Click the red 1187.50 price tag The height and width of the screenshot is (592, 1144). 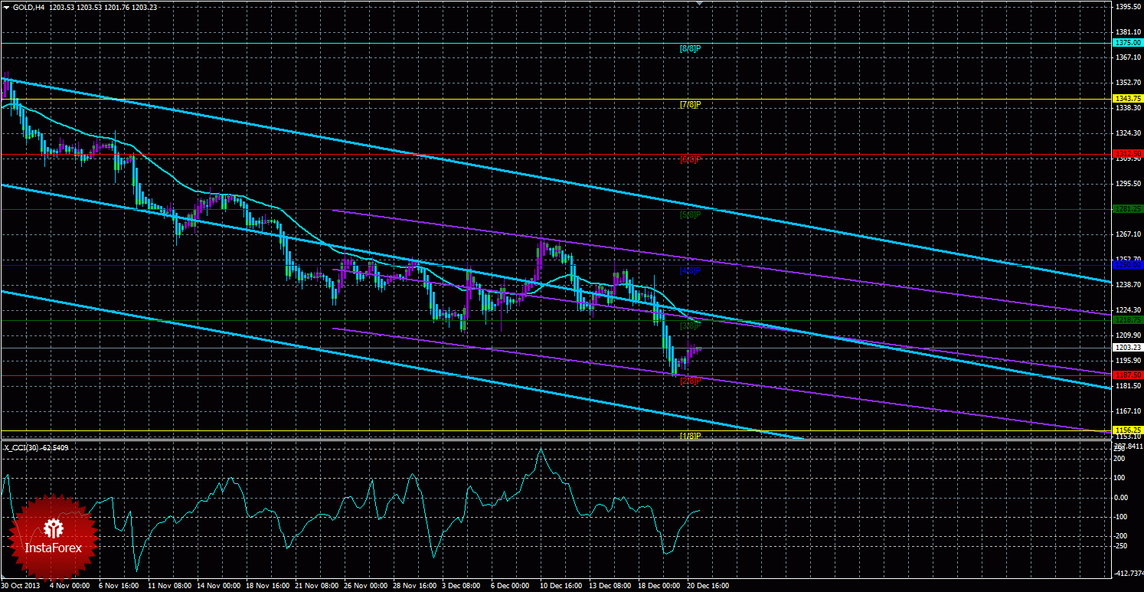point(1127,375)
